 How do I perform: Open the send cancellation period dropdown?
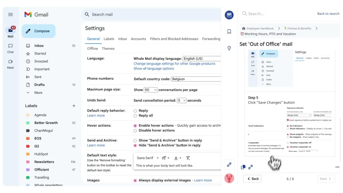[x=181, y=101]
